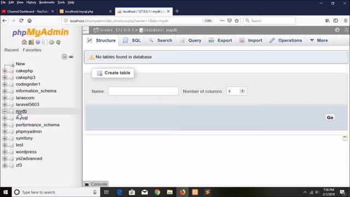Click the link/unlink main panel icon
Image resolution: width=350 pixels, height=197 pixels.
(x=71, y=57)
